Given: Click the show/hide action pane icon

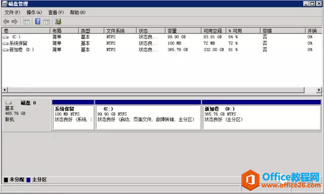Looking at the screenshot, I should (47, 21).
